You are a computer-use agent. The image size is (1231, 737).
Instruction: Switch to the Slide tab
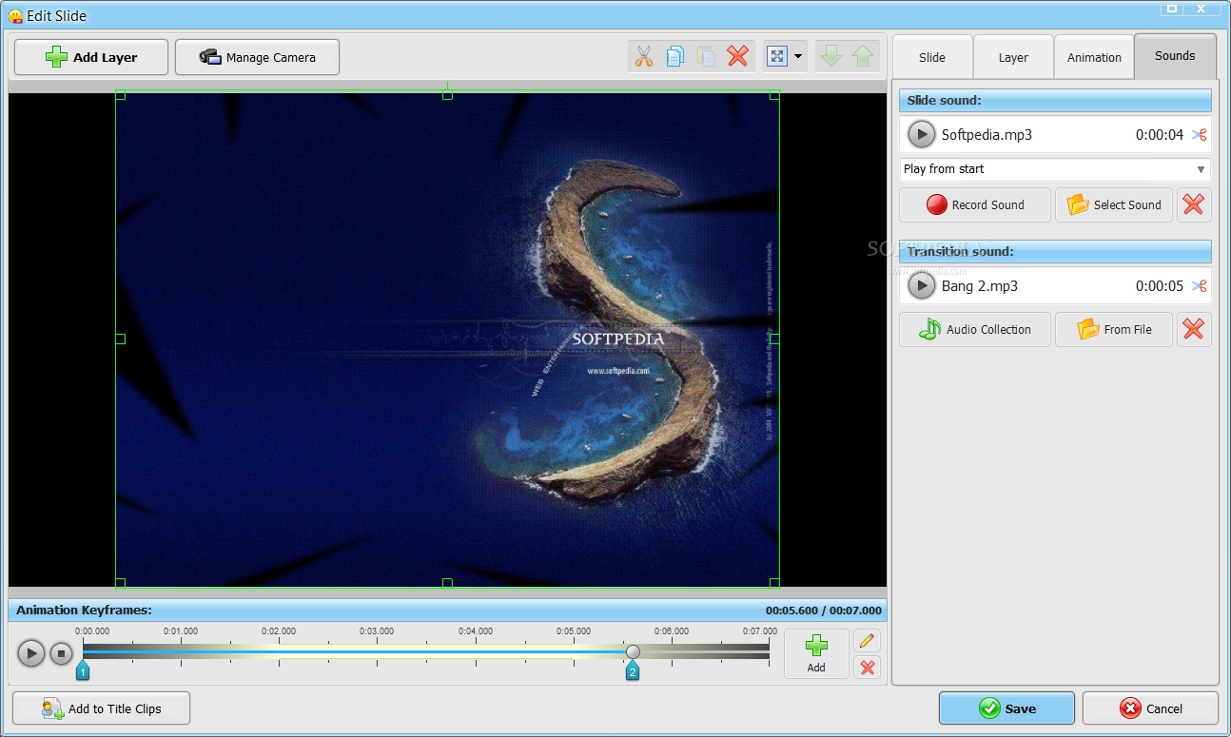(x=932, y=57)
